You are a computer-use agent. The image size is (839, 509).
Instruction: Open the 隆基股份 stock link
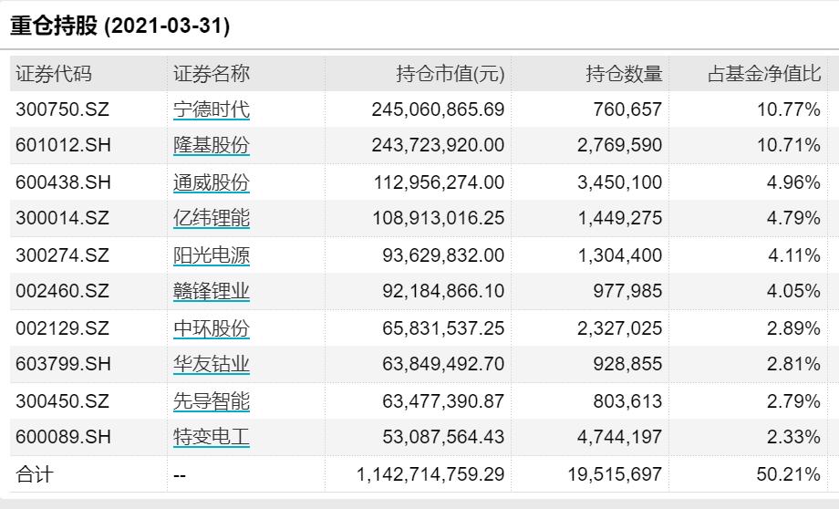211,147
